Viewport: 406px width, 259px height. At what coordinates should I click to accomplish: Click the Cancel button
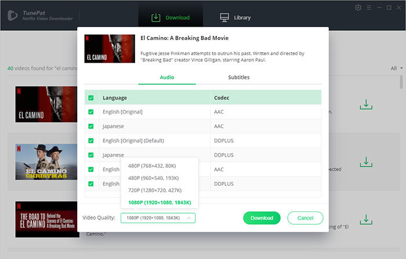305,218
